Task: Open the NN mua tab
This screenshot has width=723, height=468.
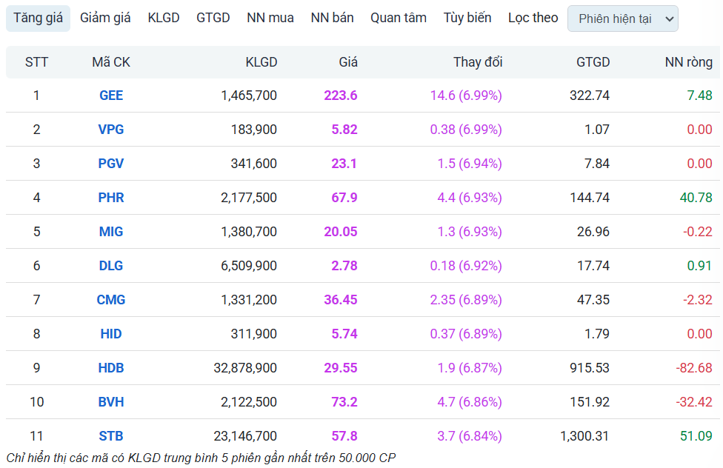Action: pyautogui.click(x=270, y=18)
